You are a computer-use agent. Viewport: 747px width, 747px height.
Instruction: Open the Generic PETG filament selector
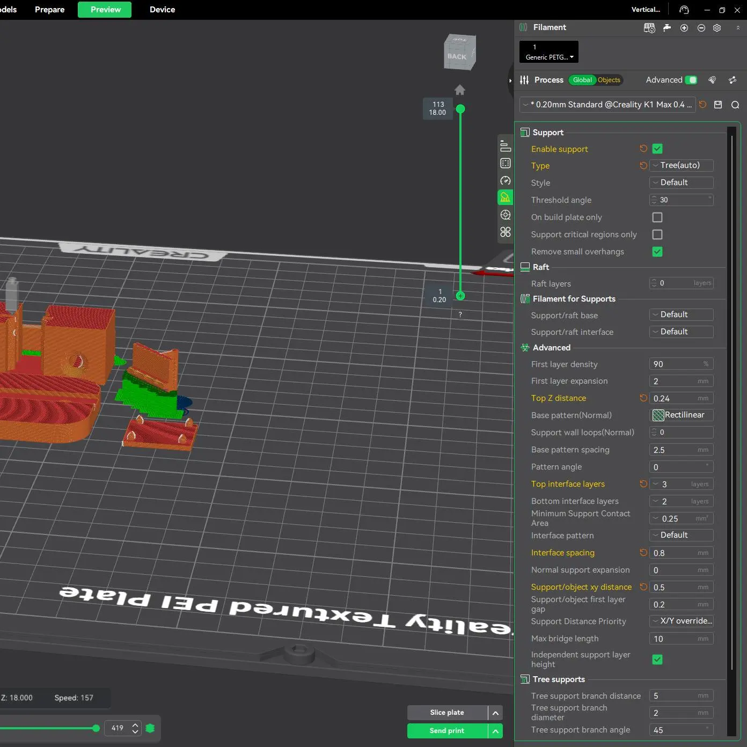549,52
